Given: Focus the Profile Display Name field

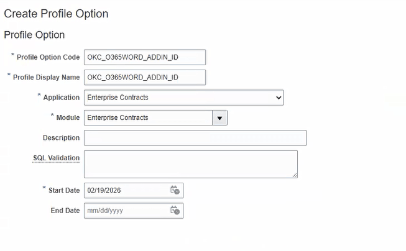Looking at the screenshot, I should [145, 78].
